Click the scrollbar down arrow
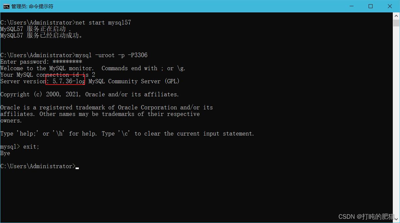This screenshot has width=400, height=223. (x=396, y=219)
